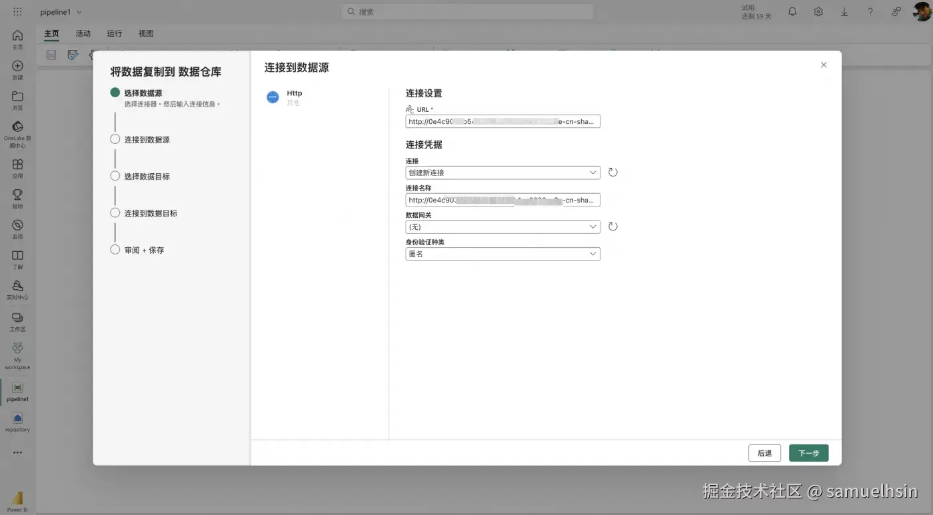Switch to the 主页 tab
The height and width of the screenshot is (515, 933).
tap(51, 33)
